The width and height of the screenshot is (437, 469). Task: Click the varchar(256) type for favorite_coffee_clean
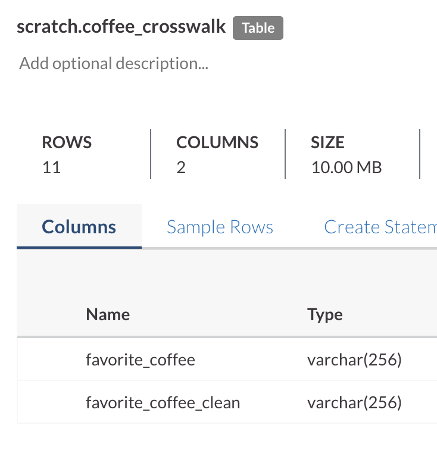click(354, 403)
